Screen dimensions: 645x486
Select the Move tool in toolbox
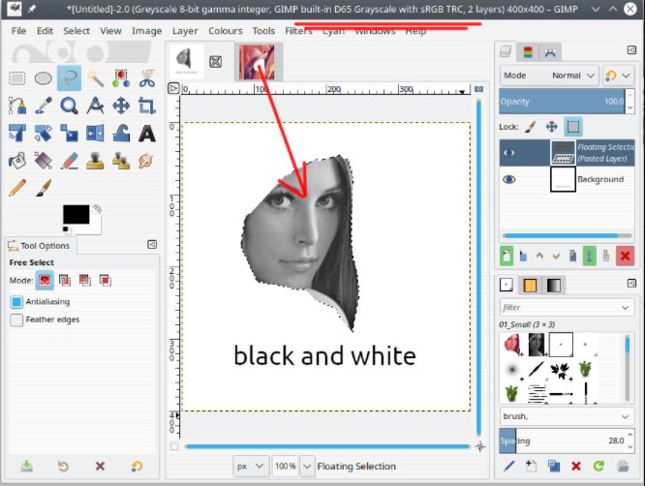click(x=121, y=106)
